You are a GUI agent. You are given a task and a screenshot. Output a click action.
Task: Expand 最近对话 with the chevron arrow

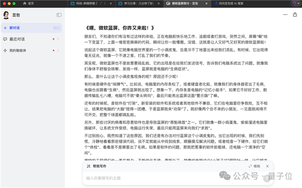coord(58,39)
